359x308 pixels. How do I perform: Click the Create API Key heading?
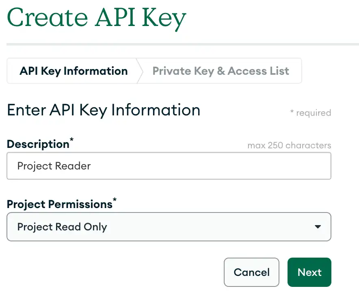coord(96,17)
